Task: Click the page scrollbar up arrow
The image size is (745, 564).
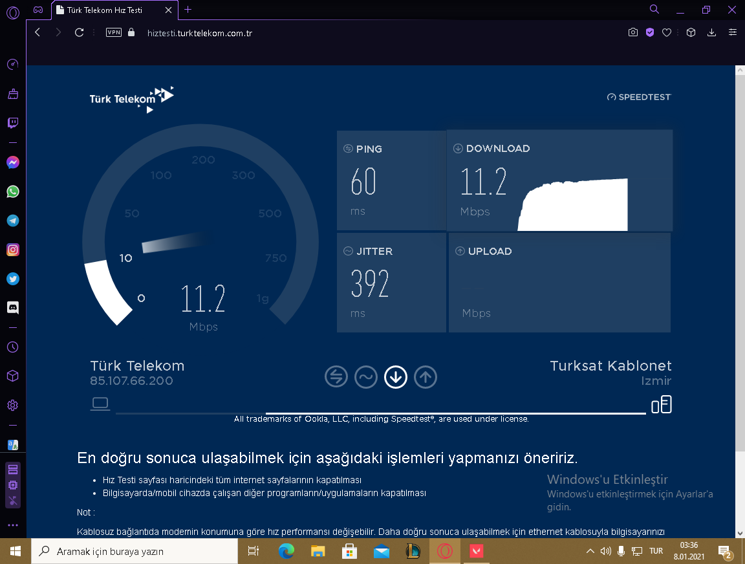Action: [x=740, y=70]
